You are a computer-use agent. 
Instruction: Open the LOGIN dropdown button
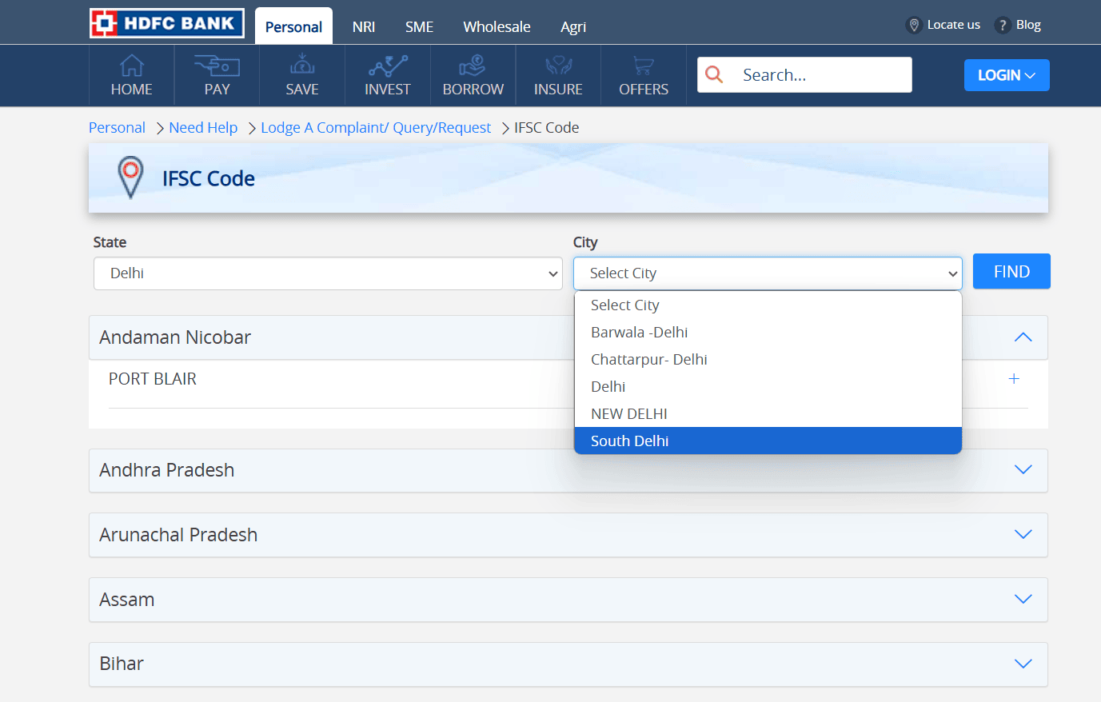[1007, 75]
